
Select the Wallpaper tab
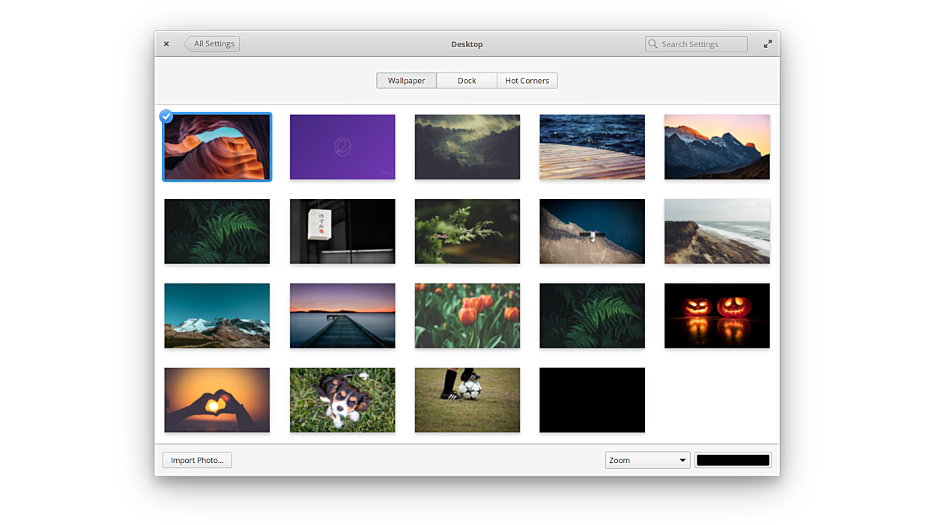tap(406, 81)
